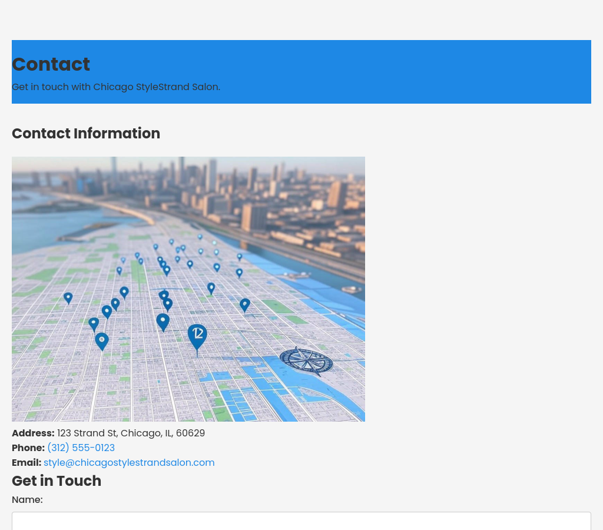Click the bottom-left-most pin with white center
The height and width of the screenshot is (530, 603).
(102, 340)
